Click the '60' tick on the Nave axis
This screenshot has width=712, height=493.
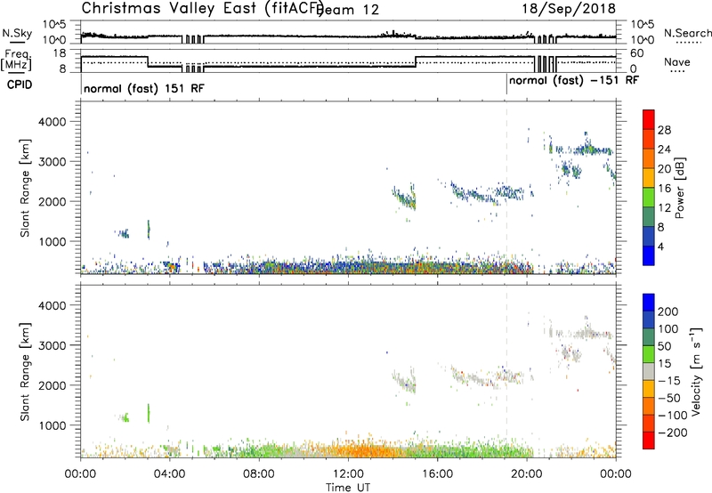pyautogui.click(x=637, y=53)
